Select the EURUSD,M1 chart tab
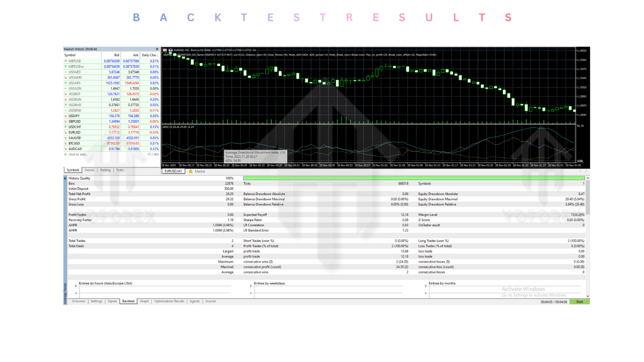 [x=173, y=171]
